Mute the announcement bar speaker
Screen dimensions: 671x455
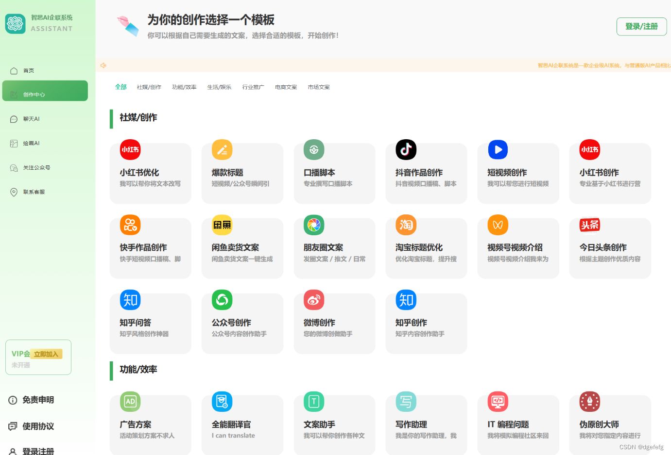point(103,65)
